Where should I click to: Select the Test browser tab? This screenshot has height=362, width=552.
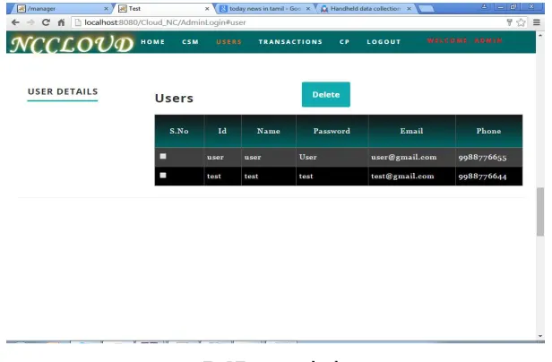(164, 8)
